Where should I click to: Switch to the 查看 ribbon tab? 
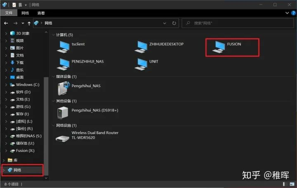(x=41, y=13)
